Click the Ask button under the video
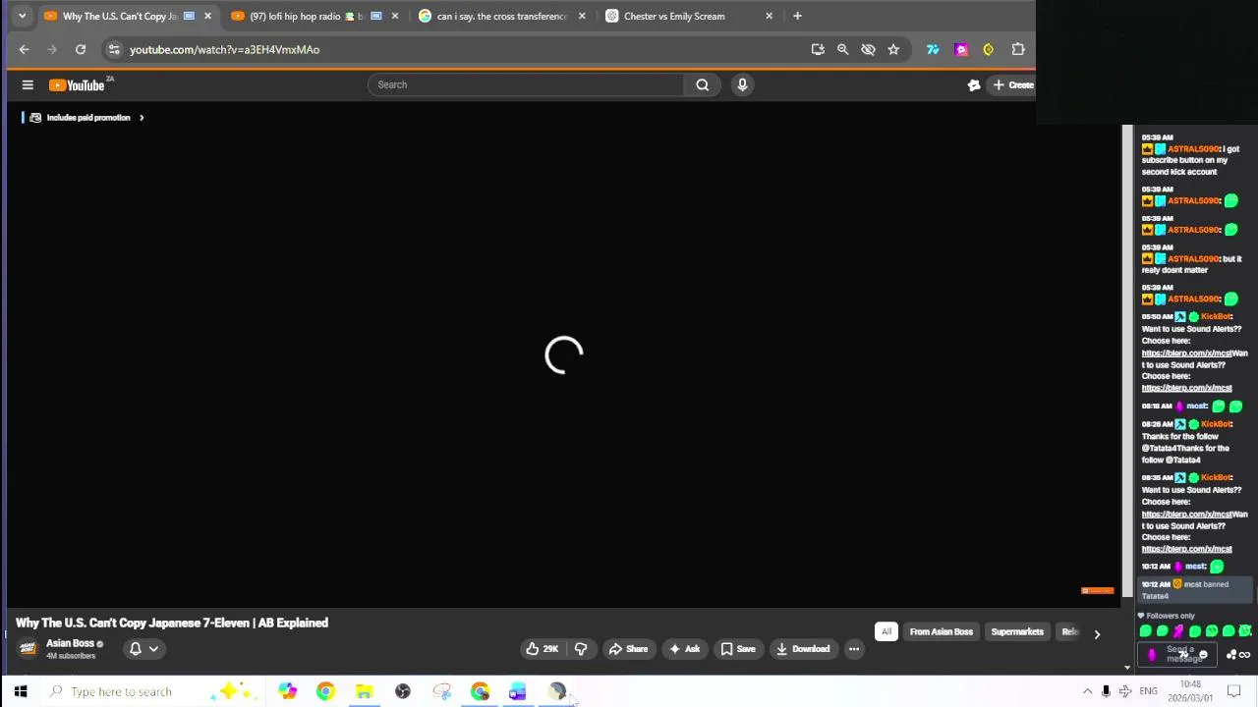 tap(684, 649)
